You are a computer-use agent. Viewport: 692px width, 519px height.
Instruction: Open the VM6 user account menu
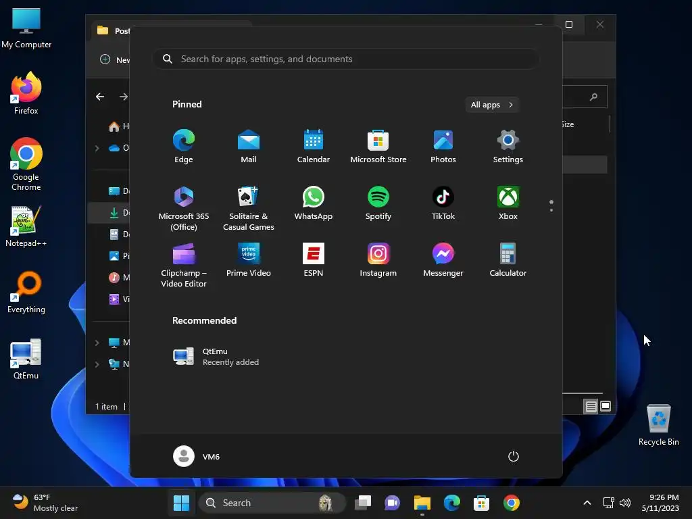point(197,456)
